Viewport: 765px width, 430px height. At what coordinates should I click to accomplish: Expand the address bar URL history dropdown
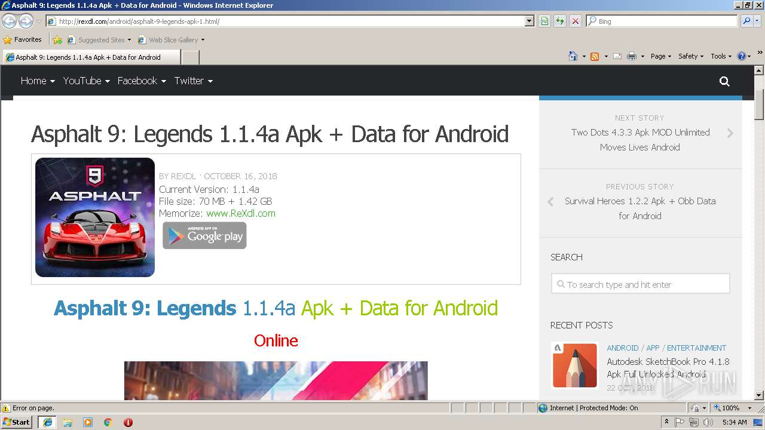click(x=529, y=21)
